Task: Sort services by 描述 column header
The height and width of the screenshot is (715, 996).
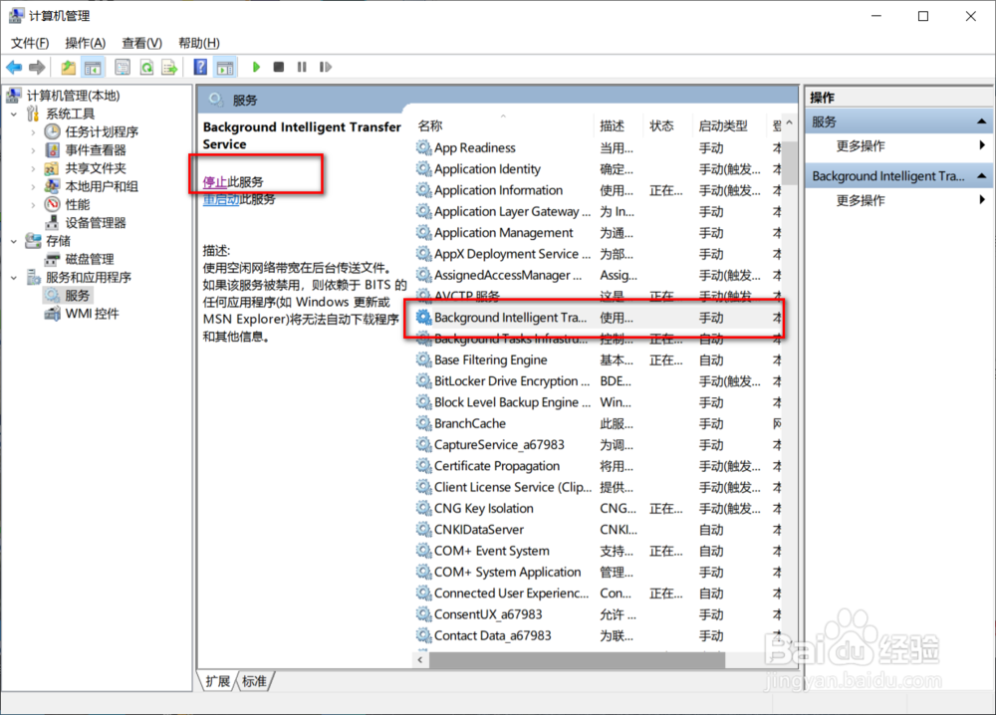Action: tap(619, 125)
